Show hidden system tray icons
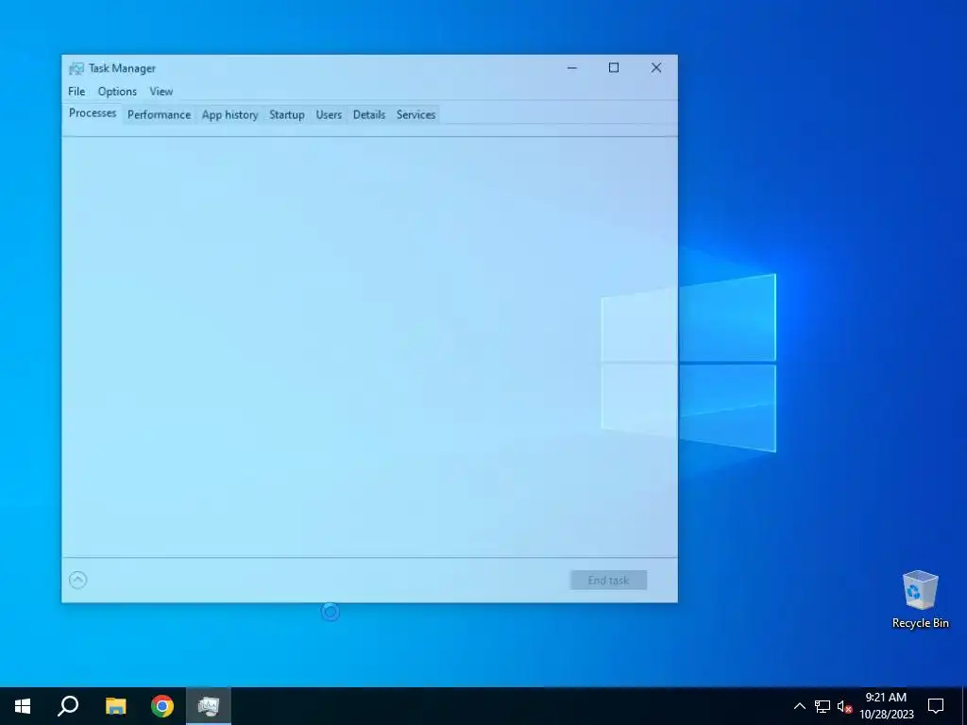 pos(799,706)
